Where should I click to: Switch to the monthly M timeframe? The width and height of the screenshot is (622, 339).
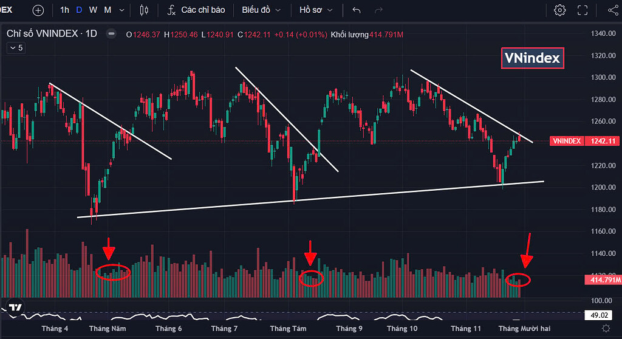pos(108,10)
